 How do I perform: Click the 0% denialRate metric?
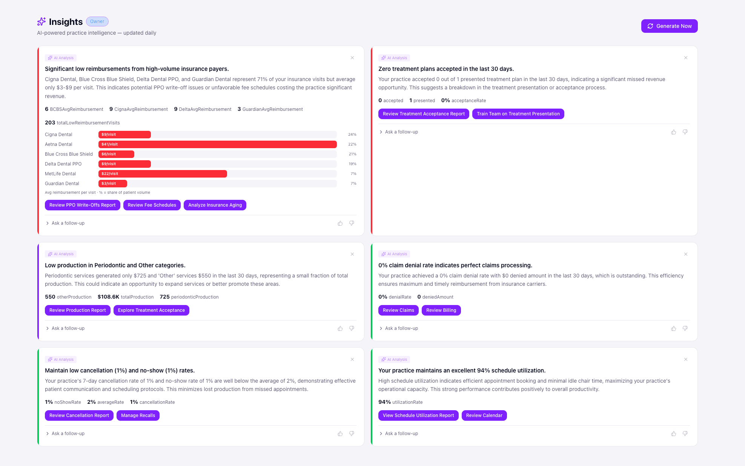pos(395,297)
